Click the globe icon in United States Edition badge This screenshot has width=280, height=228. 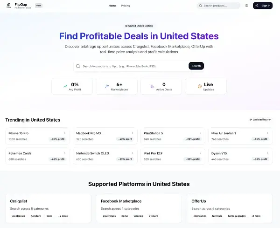click(126, 26)
